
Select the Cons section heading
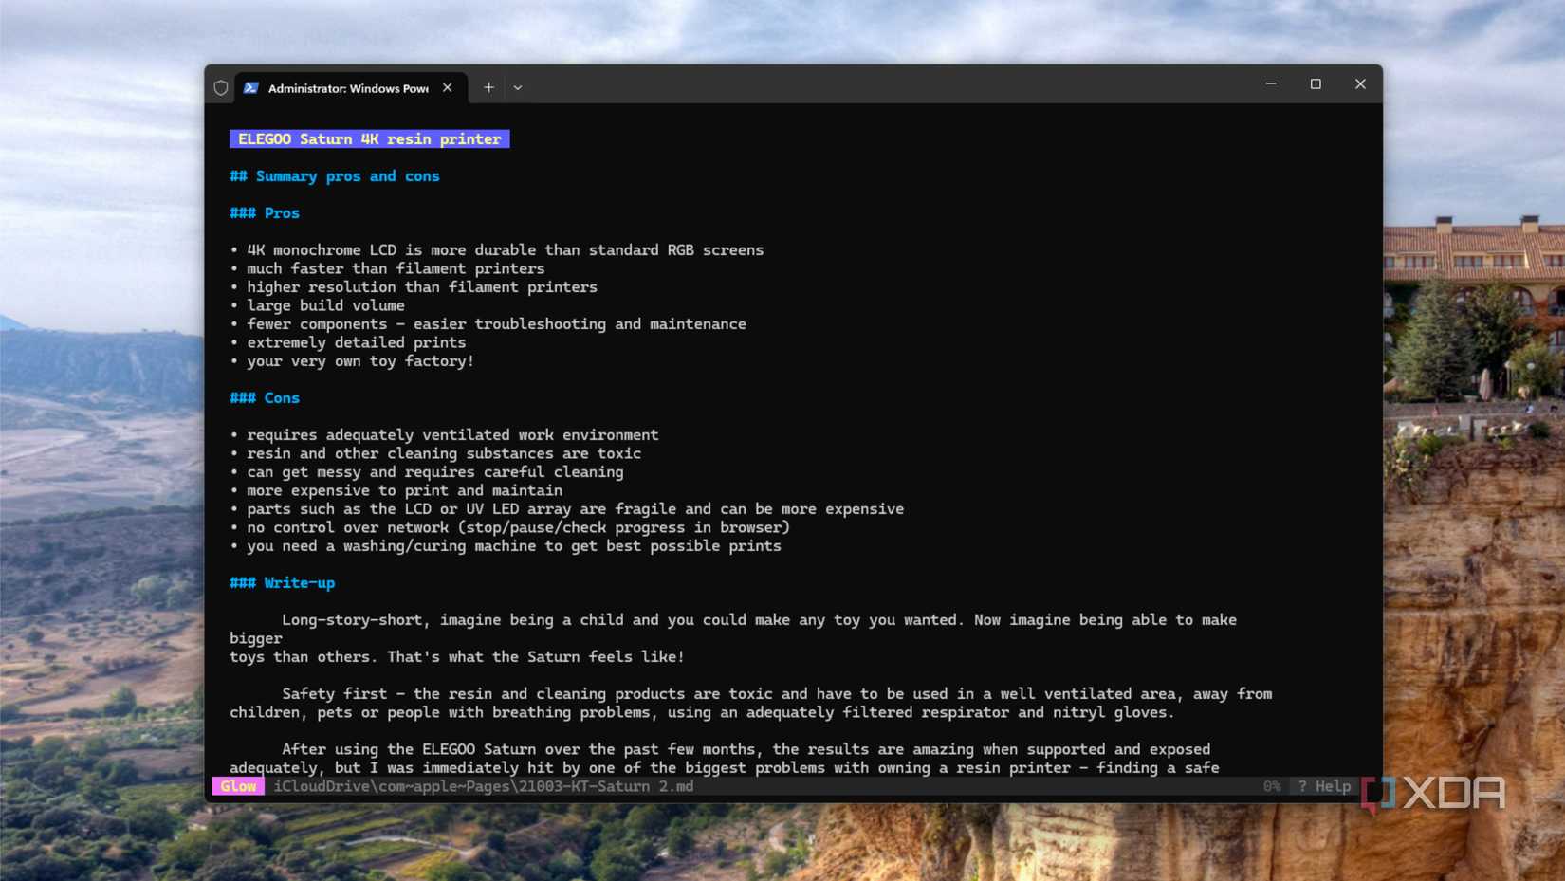[x=265, y=397]
